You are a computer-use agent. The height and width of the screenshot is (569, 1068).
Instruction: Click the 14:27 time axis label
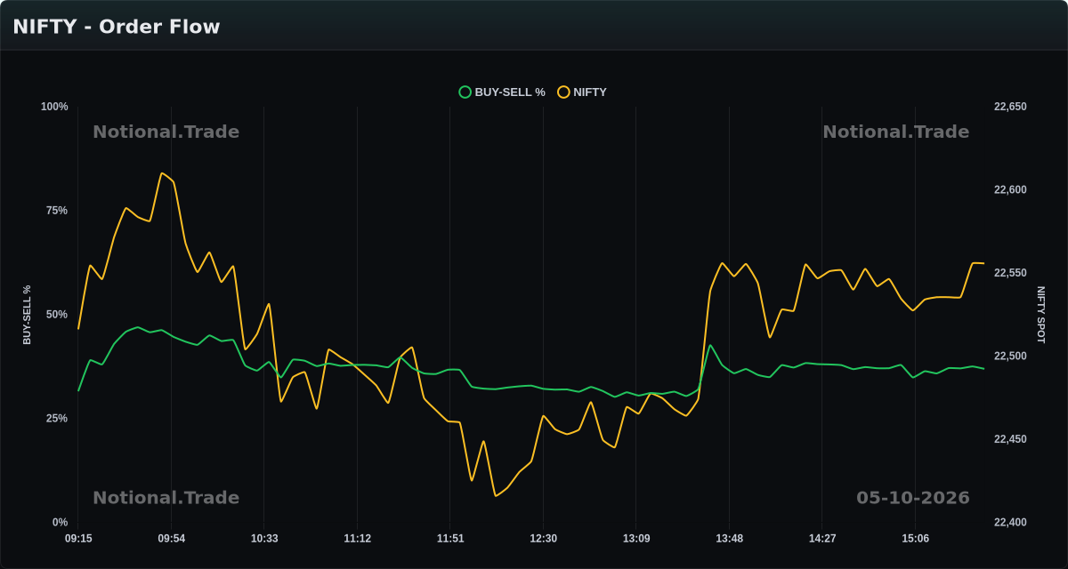[x=822, y=539]
